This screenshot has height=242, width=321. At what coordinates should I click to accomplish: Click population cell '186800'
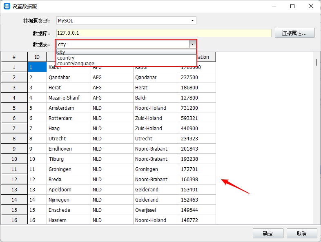tap(197, 88)
